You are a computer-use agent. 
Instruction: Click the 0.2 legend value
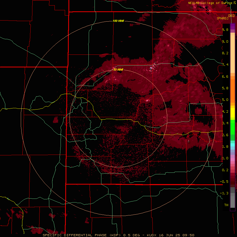pos(225,170)
